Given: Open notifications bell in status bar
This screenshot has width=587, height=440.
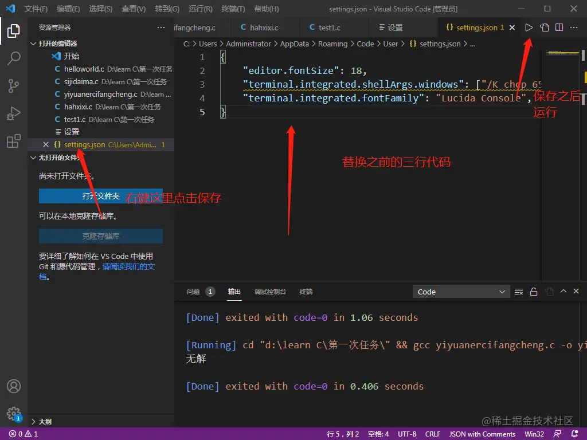Looking at the screenshot, I should pos(574,434).
